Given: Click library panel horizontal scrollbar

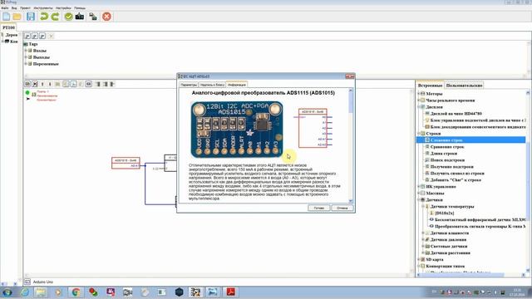Looking at the screenshot, I should (x=463, y=275).
